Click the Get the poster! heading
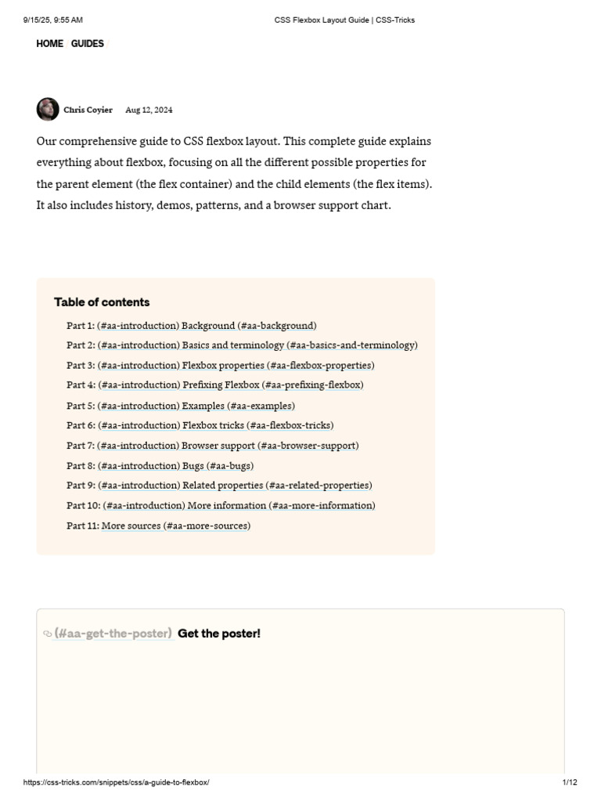601x802 pixels. (x=219, y=634)
